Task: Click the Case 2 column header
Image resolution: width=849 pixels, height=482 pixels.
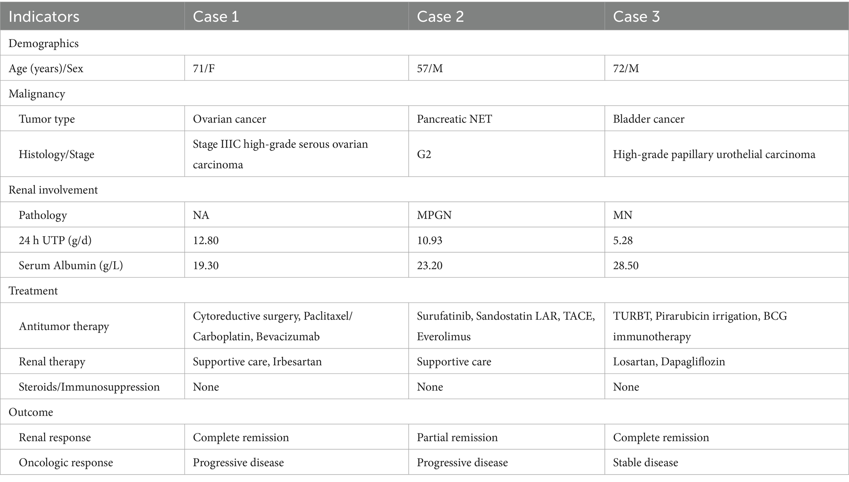Action: (440, 16)
